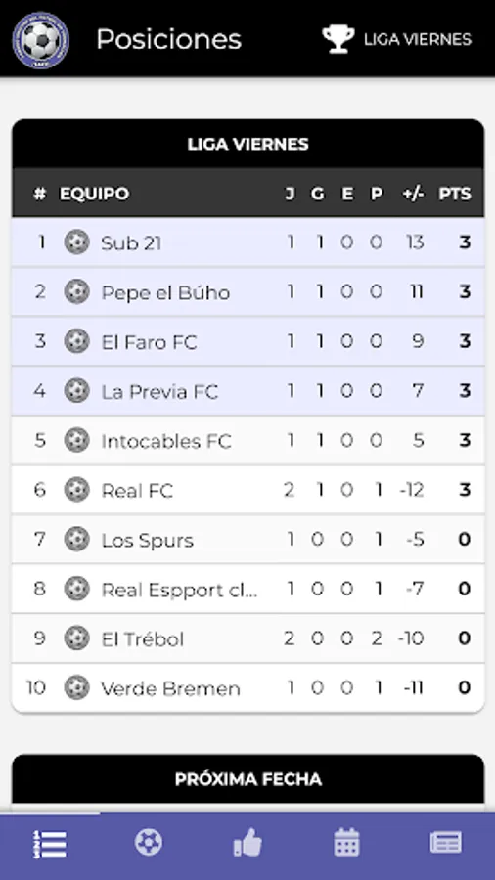The height and width of the screenshot is (880, 495).
Task: Select the Real FC row
Action: click(x=248, y=490)
